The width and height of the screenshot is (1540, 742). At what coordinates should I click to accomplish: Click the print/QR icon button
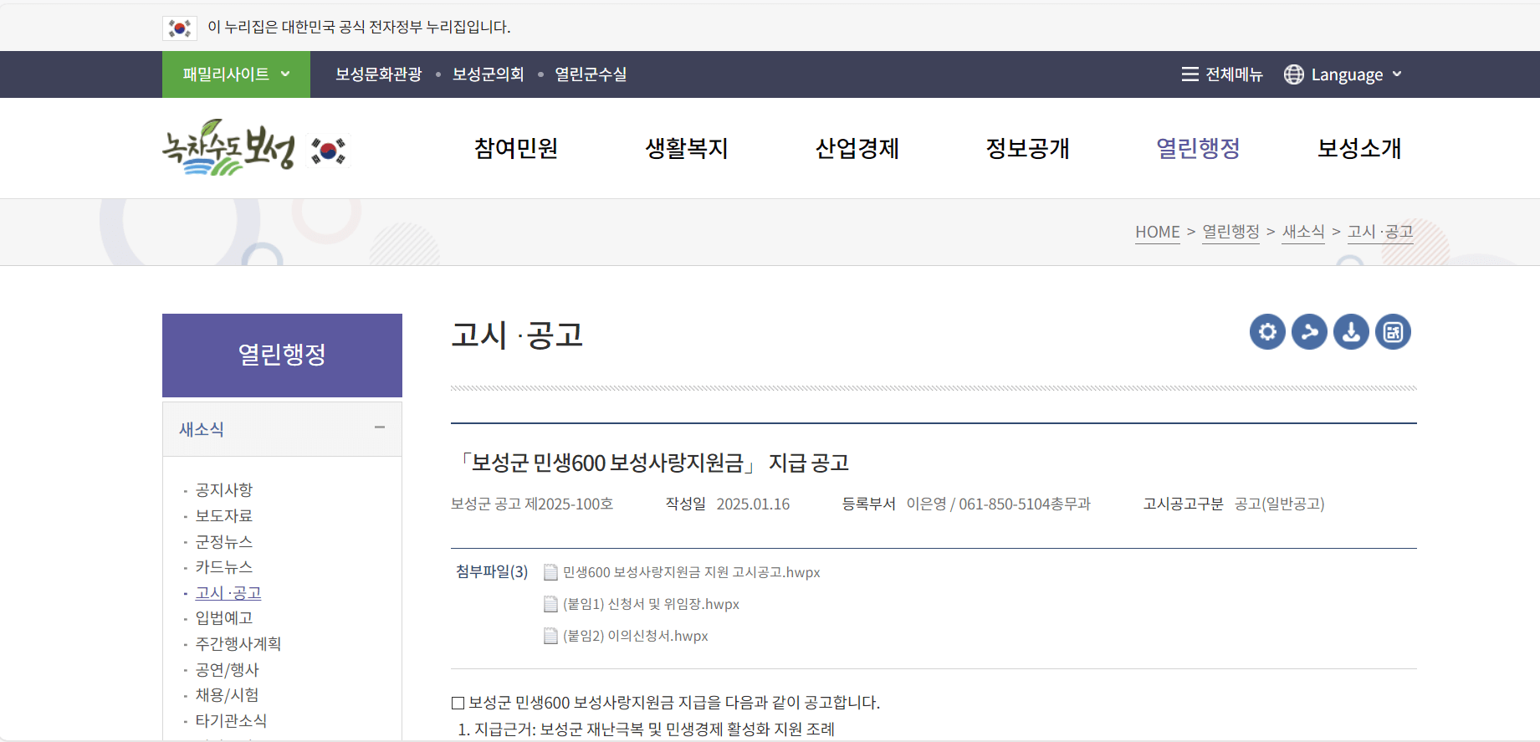coord(1393,332)
